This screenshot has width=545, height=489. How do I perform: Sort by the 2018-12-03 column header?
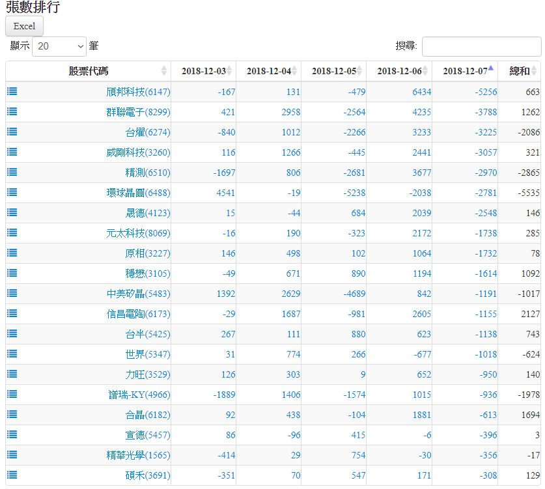pyautogui.click(x=203, y=71)
